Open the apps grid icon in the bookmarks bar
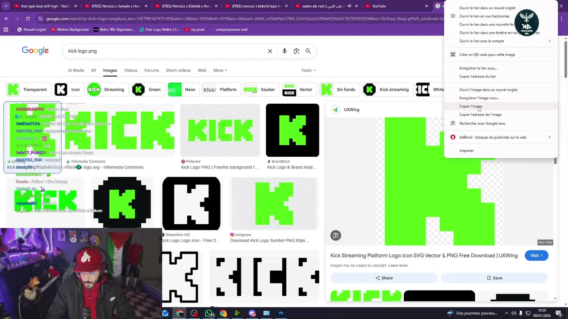This screenshot has height=319, width=568. click(x=6, y=30)
